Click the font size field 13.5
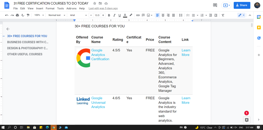263x130 pixels. [x=97, y=15]
